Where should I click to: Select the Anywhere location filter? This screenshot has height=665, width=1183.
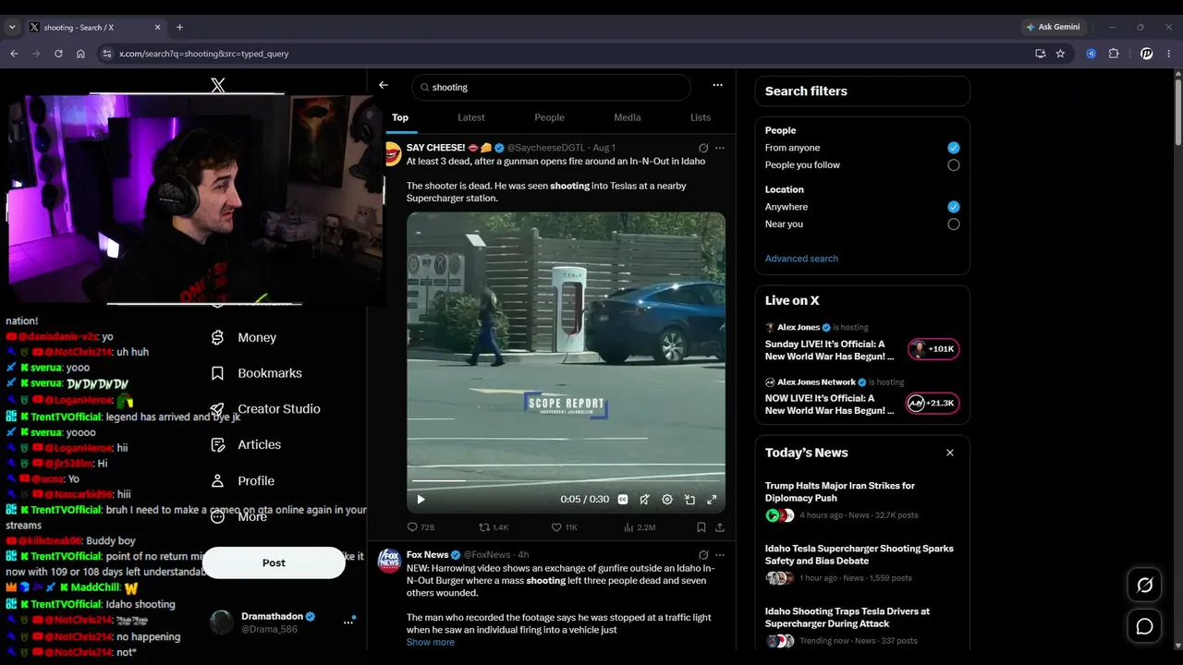pos(953,207)
